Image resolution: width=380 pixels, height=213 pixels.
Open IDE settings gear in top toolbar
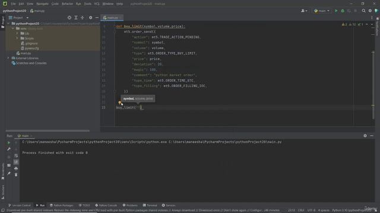pos(370,11)
